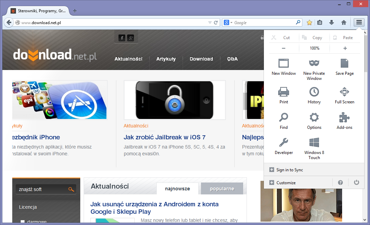Open the Google Plus icon on site header

pos(131,38)
